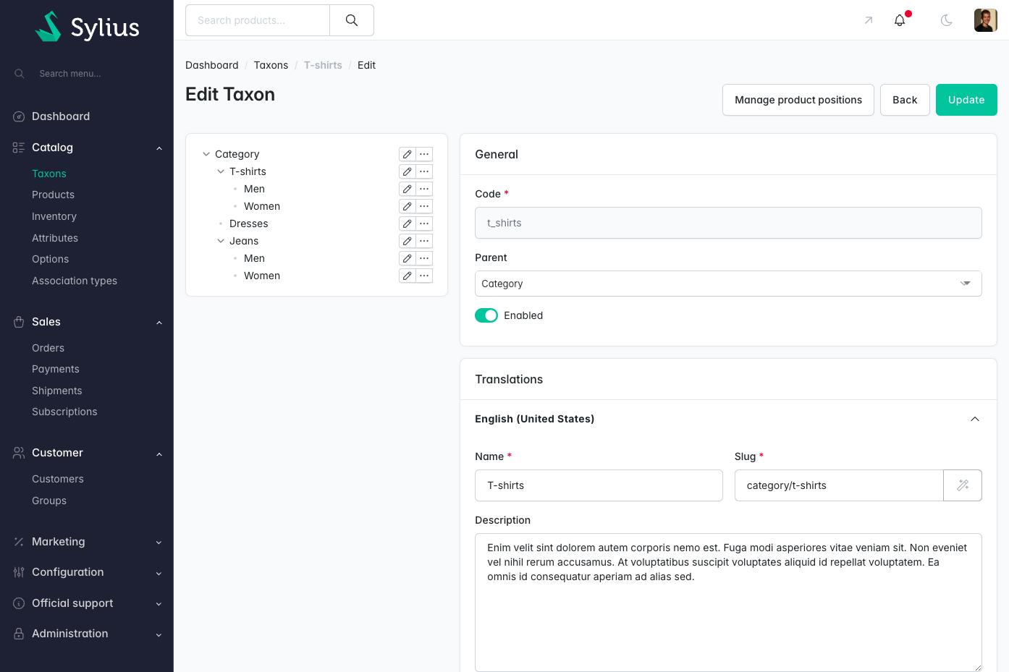Edit the Category taxon with pencil icon
Viewport: 1009px width, 672px height.
tap(408, 154)
